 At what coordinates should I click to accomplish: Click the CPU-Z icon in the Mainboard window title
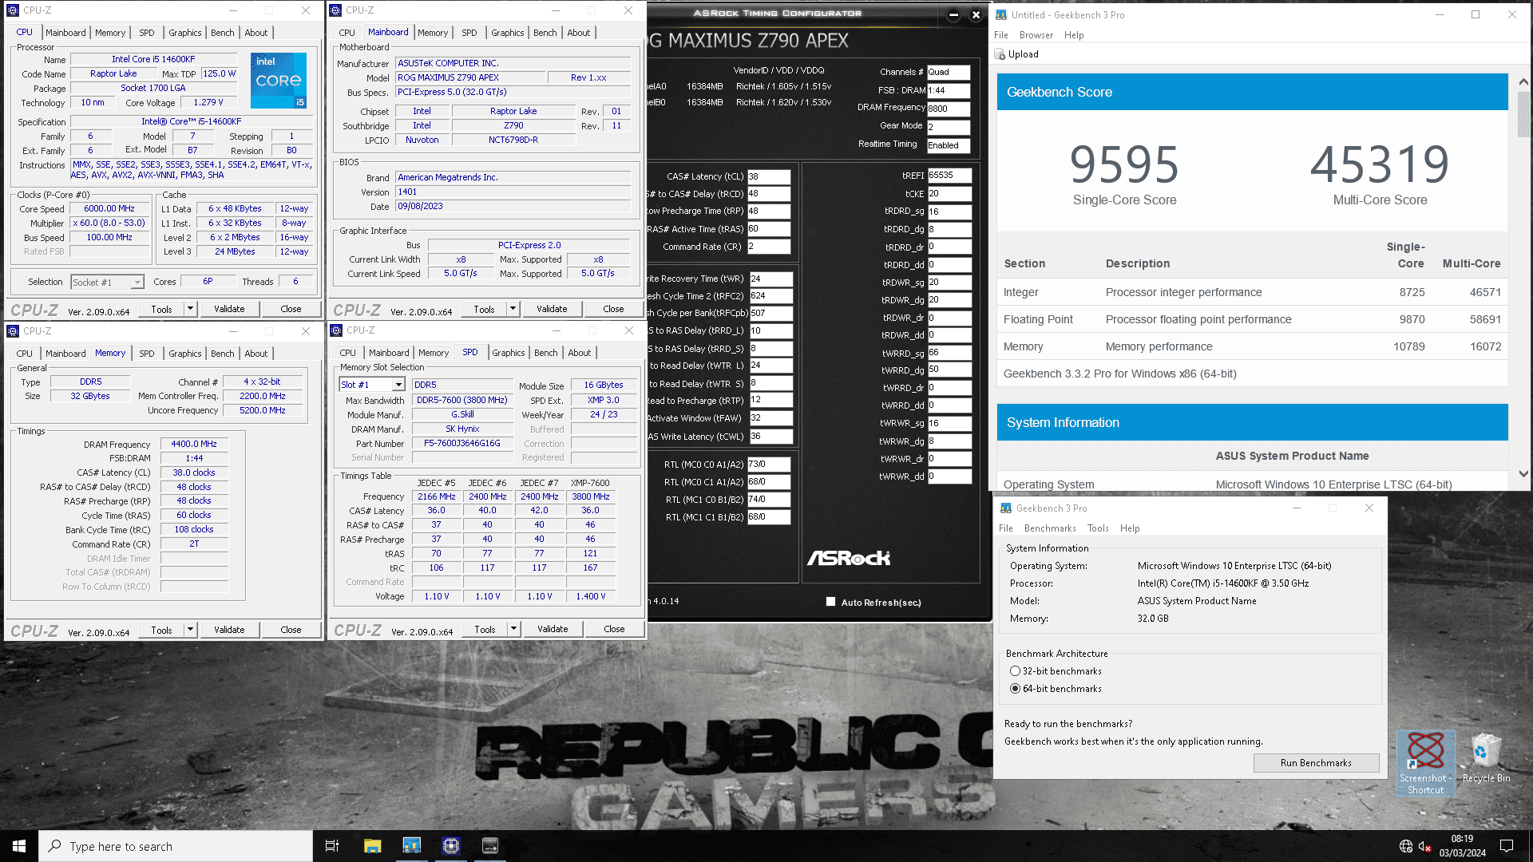click(336, 10)
